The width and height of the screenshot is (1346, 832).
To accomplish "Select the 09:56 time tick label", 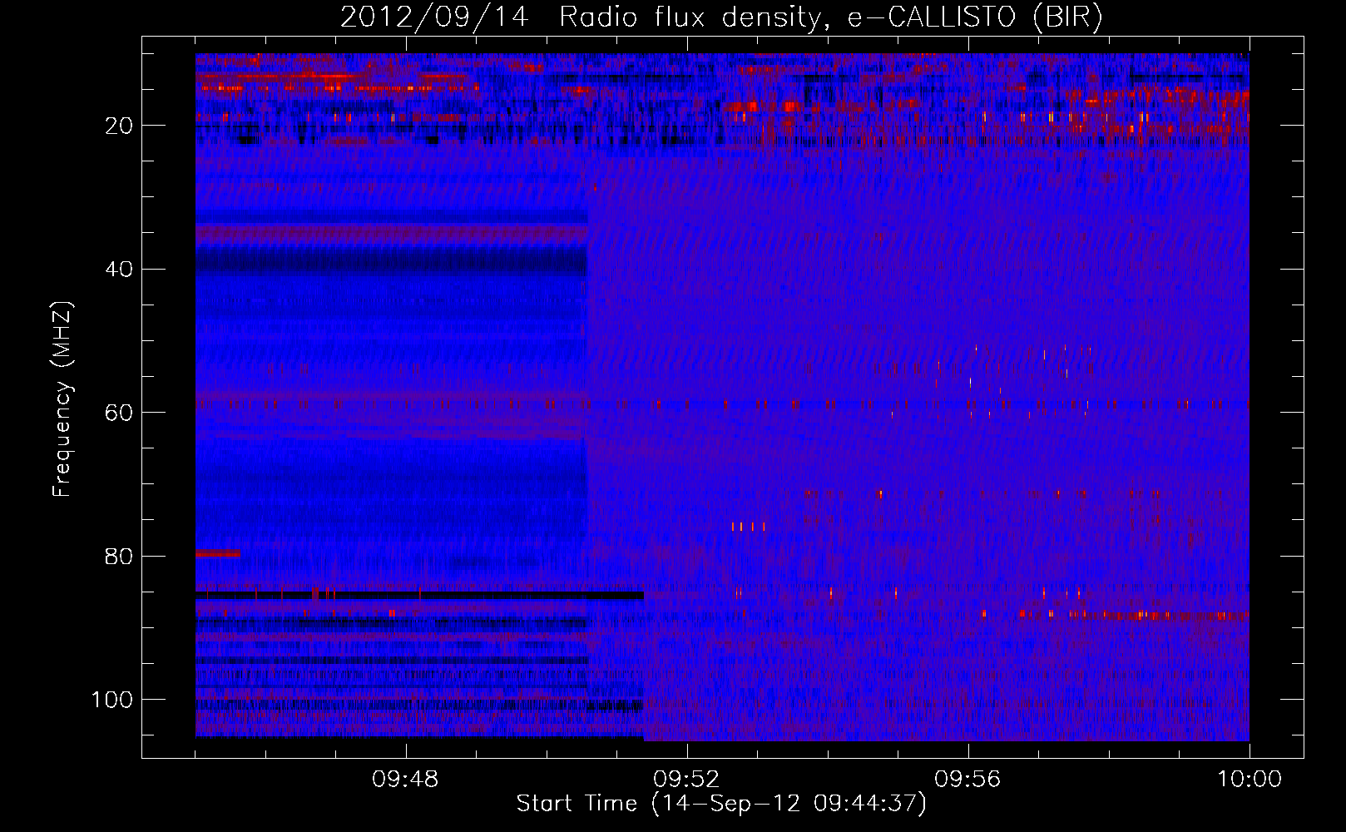I will coord(967,780).
